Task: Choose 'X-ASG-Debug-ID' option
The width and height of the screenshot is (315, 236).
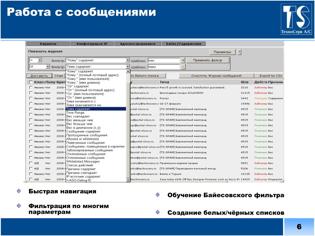Action: click(96, 180)
